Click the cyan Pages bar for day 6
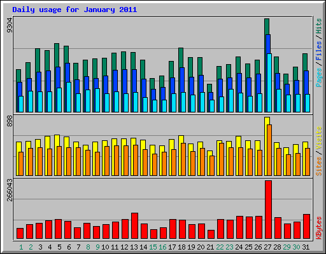This screenshot has height=254, width=326. click(x=69, y=97)
